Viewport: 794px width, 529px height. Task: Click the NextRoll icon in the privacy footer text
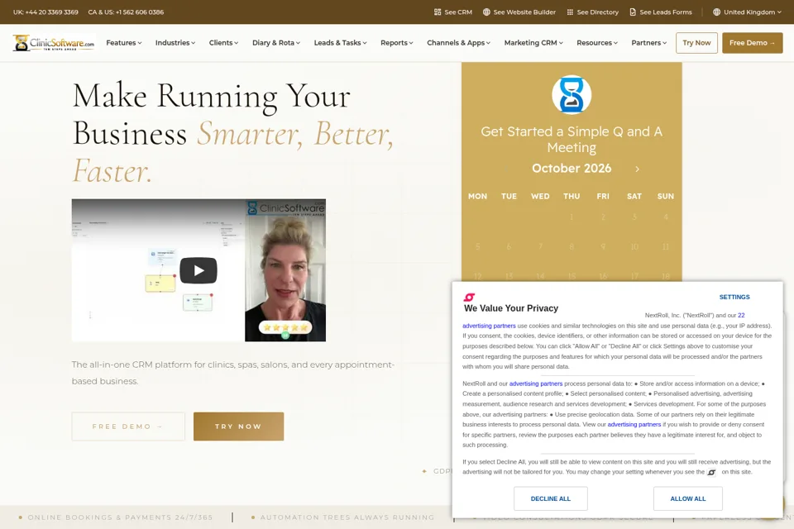(x=711, y=472)
